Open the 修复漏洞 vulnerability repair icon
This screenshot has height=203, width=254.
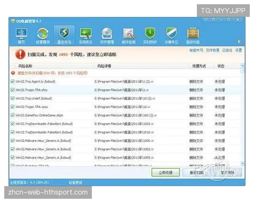click(x=43, y=36)
